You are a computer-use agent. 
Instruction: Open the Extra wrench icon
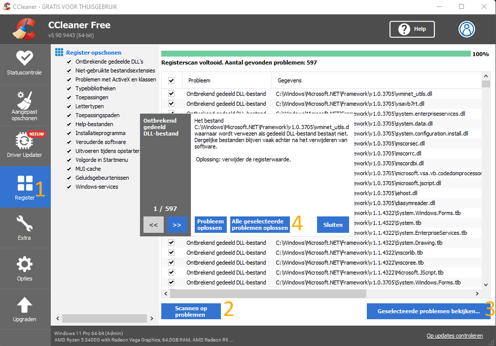24,223
